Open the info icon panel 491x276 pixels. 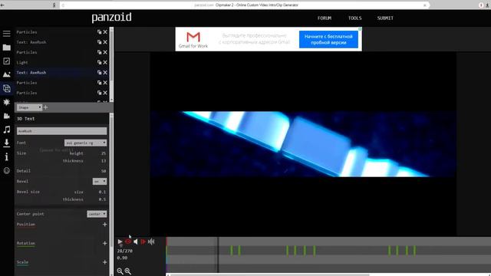(7, 156)
